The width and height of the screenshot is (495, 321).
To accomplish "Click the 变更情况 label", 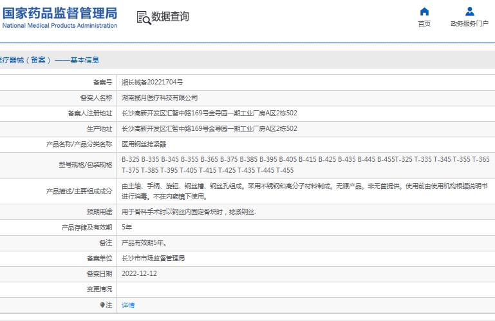I will [x=99, y=289].
